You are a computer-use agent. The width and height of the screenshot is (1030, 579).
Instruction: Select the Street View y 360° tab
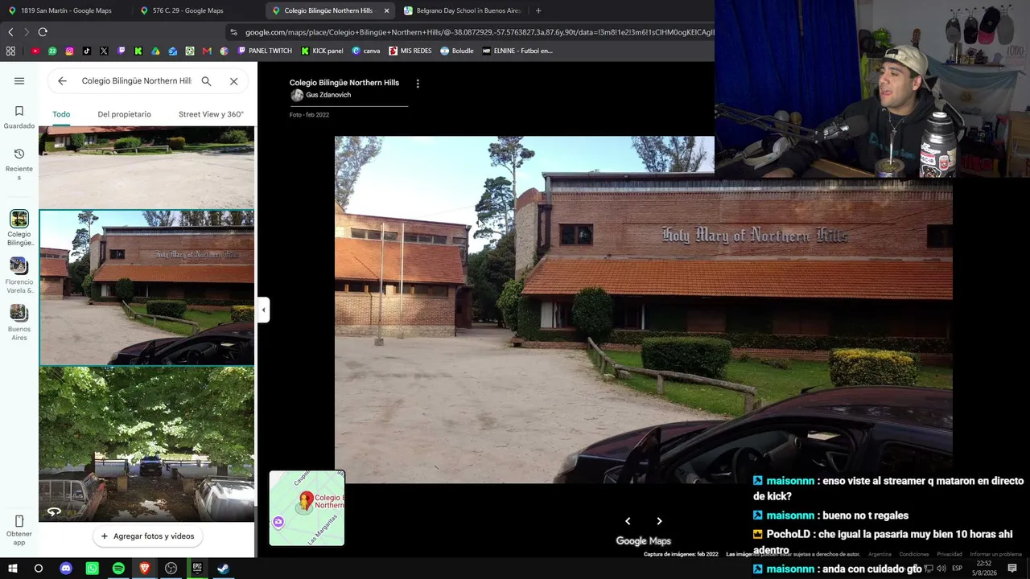pyautogui.click(x=211, y=114)
